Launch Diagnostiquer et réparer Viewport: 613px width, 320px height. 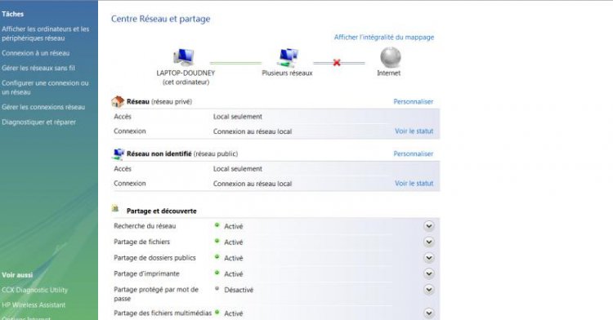click(x=38, y=122)
